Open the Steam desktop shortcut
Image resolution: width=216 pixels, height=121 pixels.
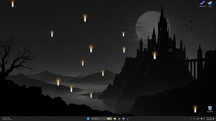click(x=210, y=4)
